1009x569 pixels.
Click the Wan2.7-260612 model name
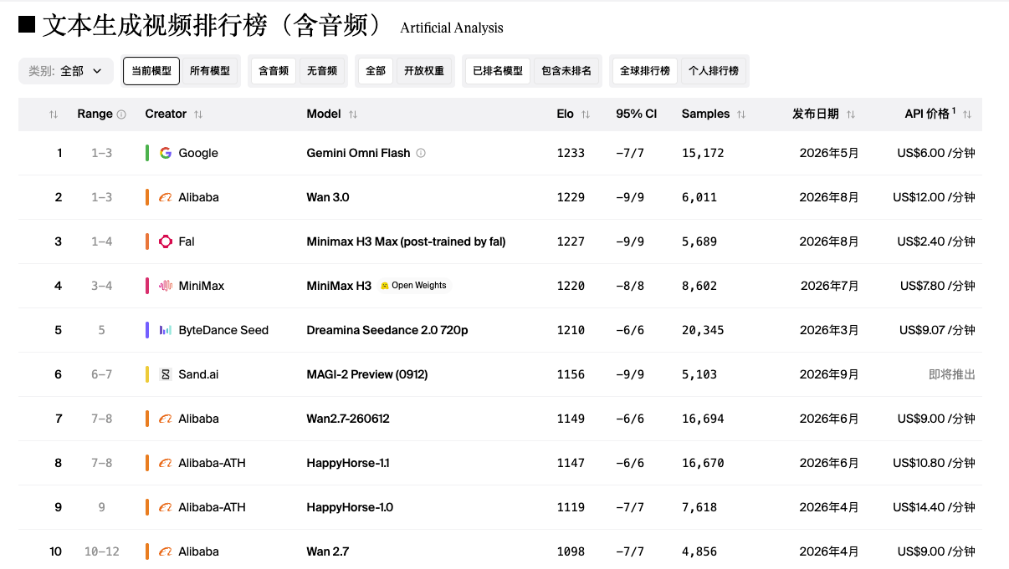click(348, 419)
